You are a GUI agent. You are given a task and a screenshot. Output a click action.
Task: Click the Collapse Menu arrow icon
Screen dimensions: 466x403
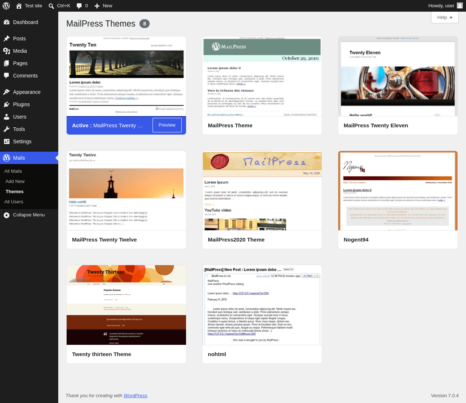click(x=7, y=215)
